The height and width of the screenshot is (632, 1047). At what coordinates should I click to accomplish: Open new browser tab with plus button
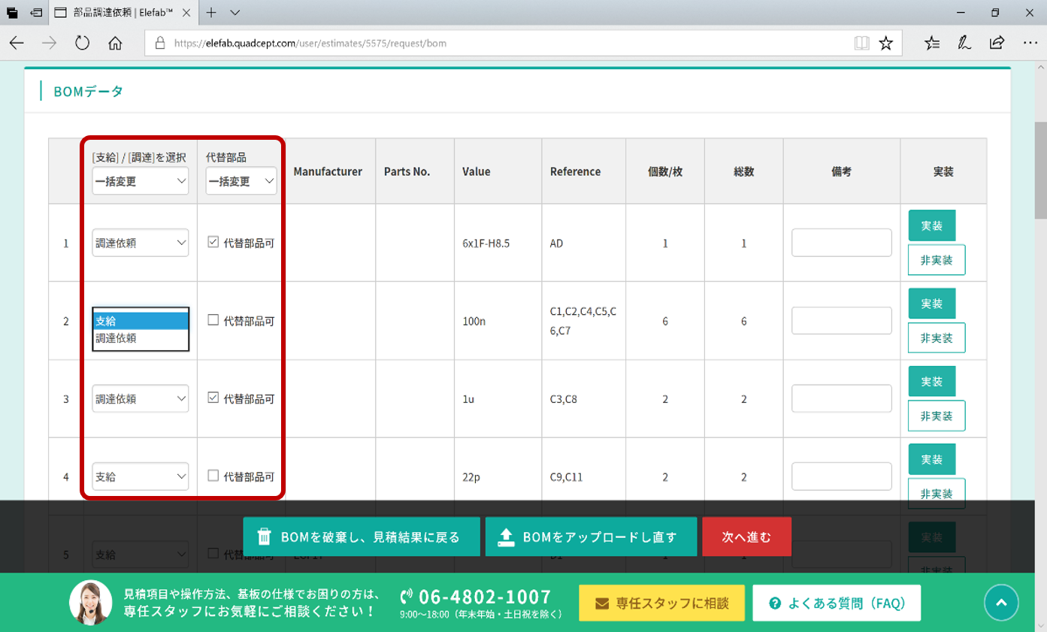211,13
